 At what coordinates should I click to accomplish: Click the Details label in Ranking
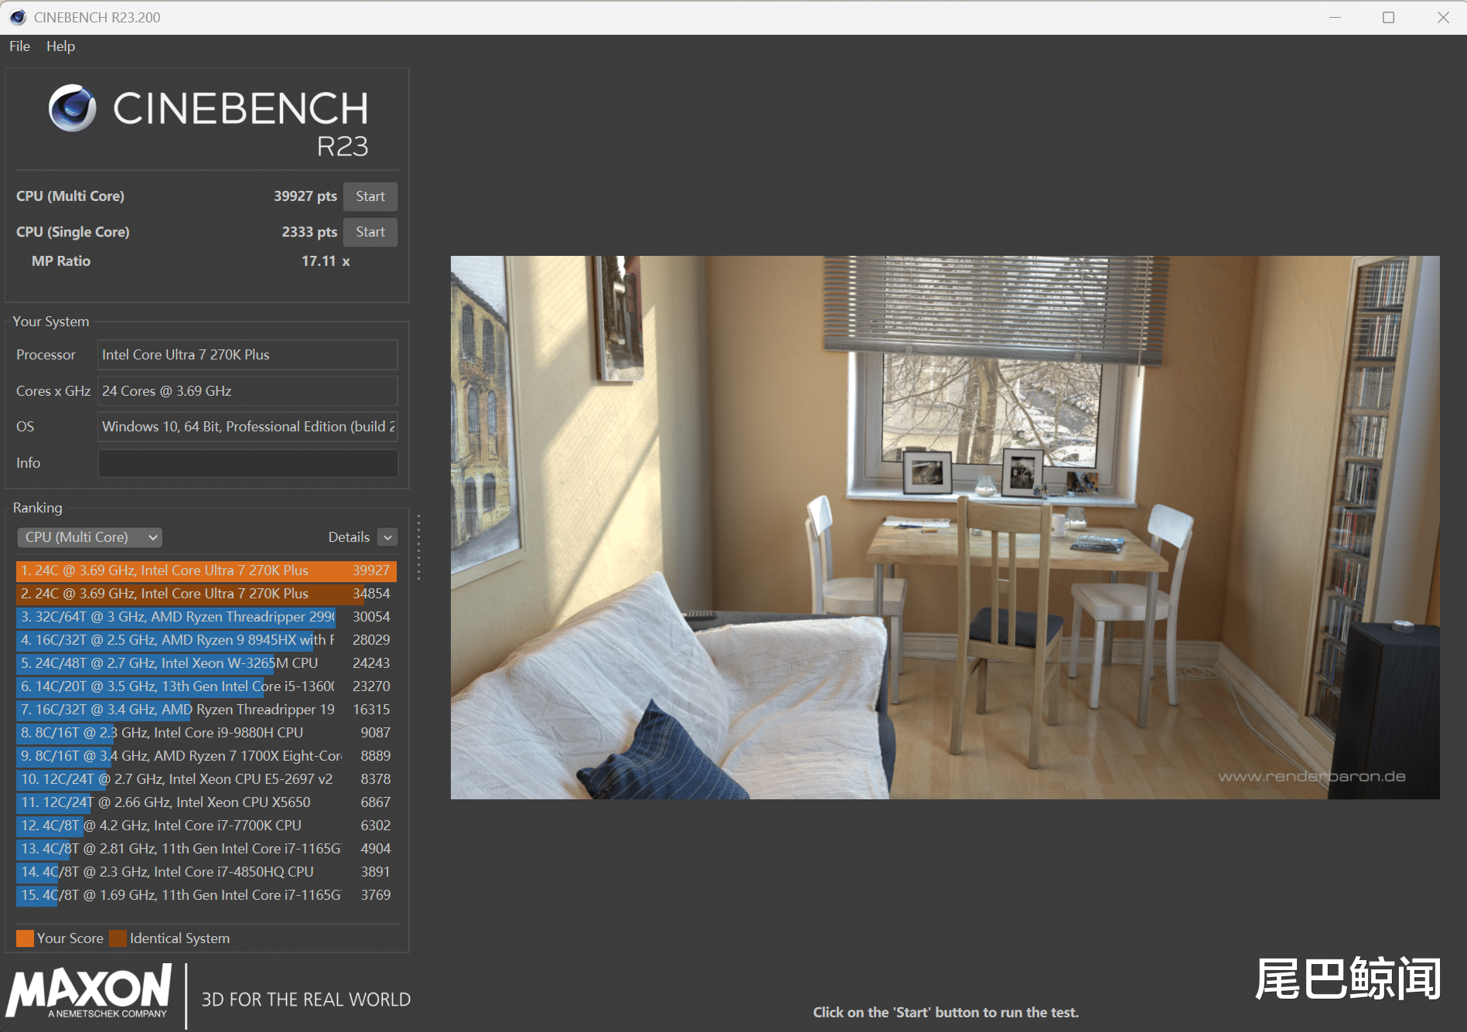[x=349, y=537]
